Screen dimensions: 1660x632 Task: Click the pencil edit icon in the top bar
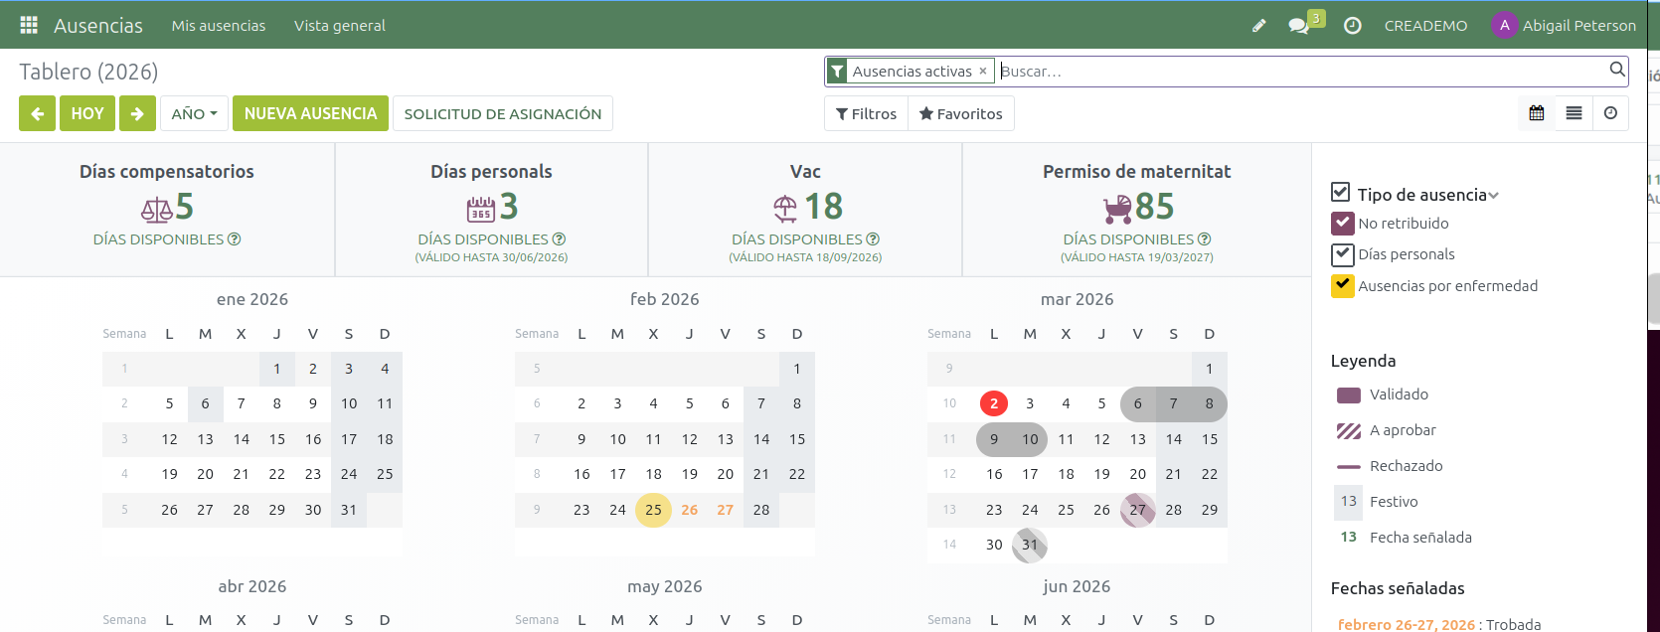1258,26
